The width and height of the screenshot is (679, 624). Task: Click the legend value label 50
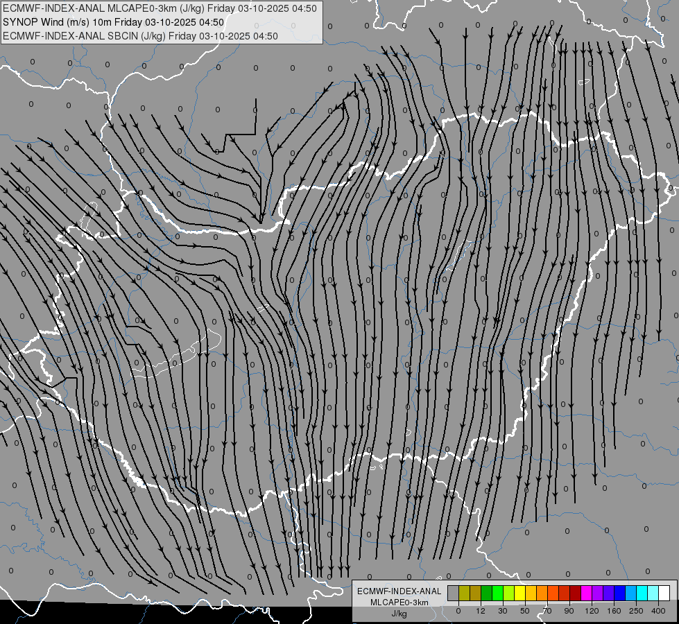point(525,611)
